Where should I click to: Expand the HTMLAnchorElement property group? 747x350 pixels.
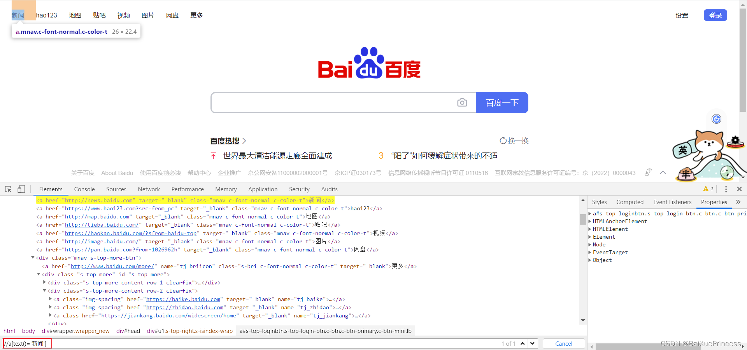pyautogui.click(x=590, y=222)
